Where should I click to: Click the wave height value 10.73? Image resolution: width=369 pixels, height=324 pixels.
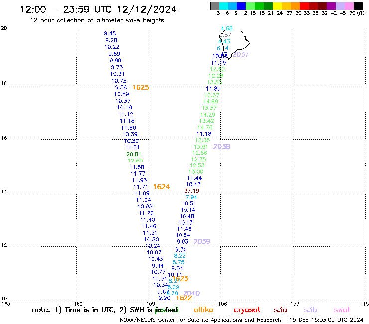(119, 81)
